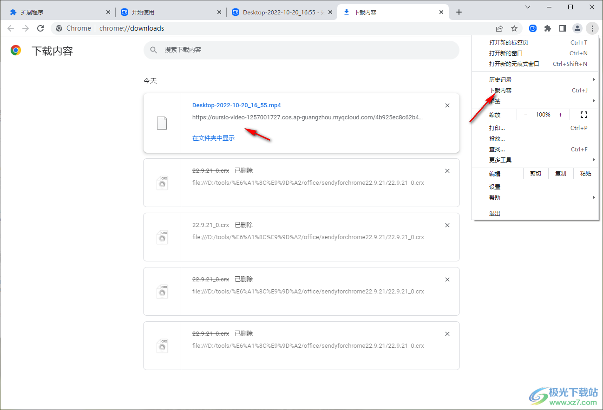The height and width of the screenshot is (410, 603).
Task: Expand 历史记录 submenu
Action: tap(535, 79)
